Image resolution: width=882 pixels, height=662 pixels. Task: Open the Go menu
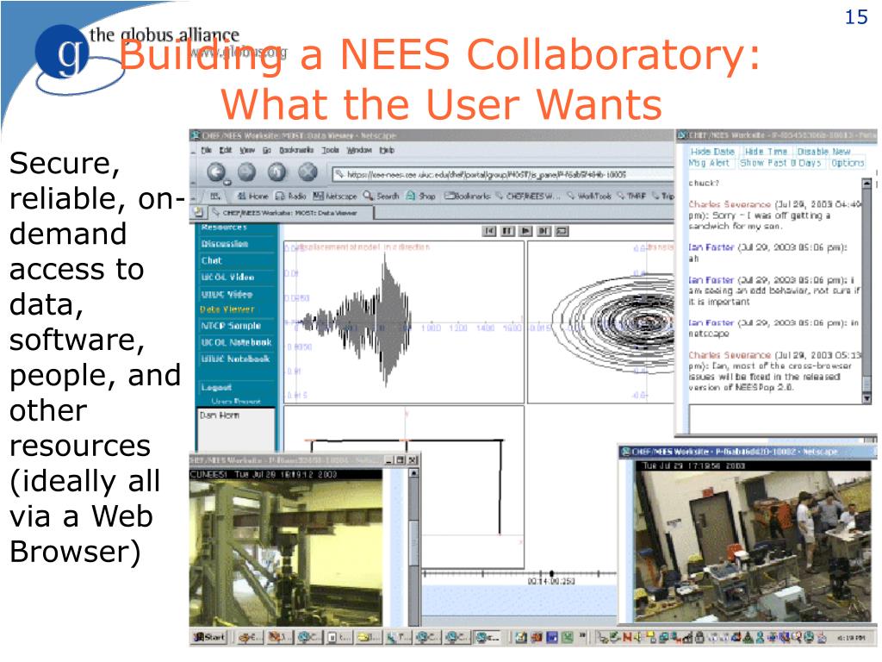coord(267,150)
